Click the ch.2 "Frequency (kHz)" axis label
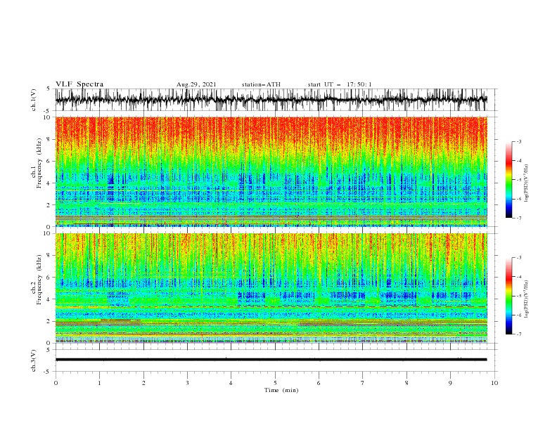 pyautogui.click(x=39, y=280)
